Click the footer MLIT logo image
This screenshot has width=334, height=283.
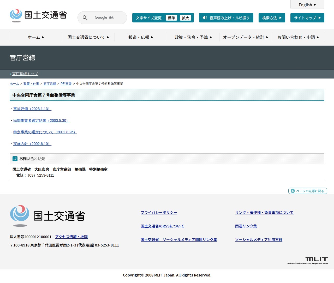47,216
